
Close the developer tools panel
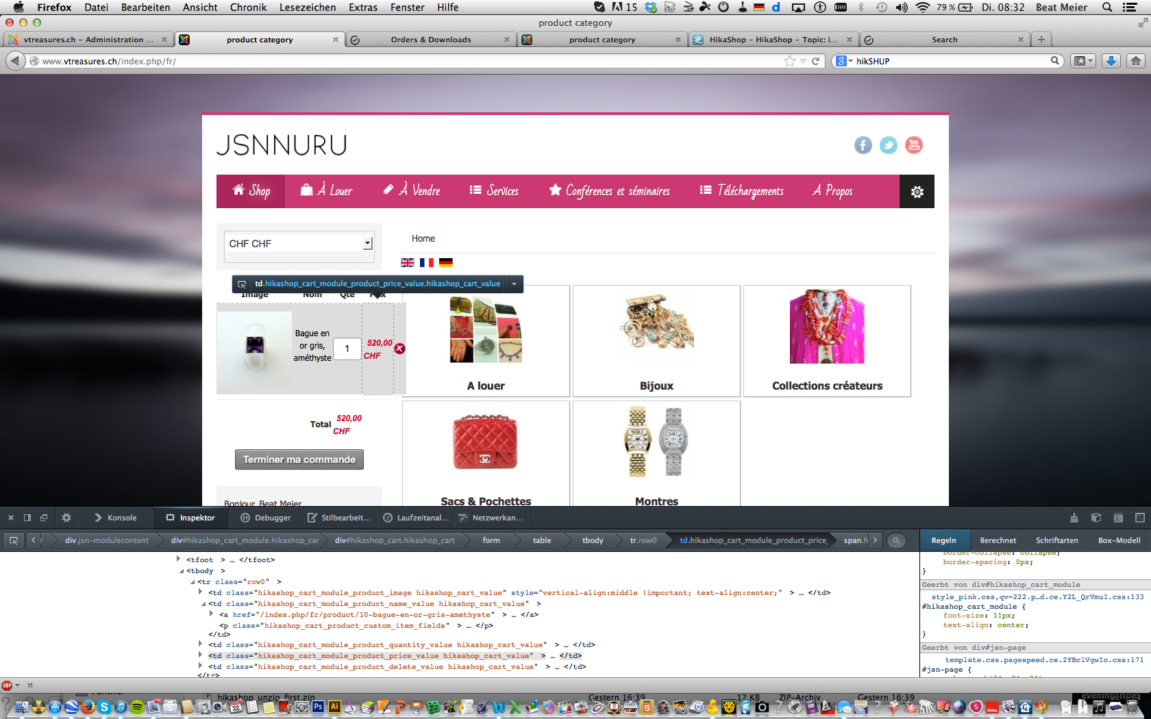[11, 518]
